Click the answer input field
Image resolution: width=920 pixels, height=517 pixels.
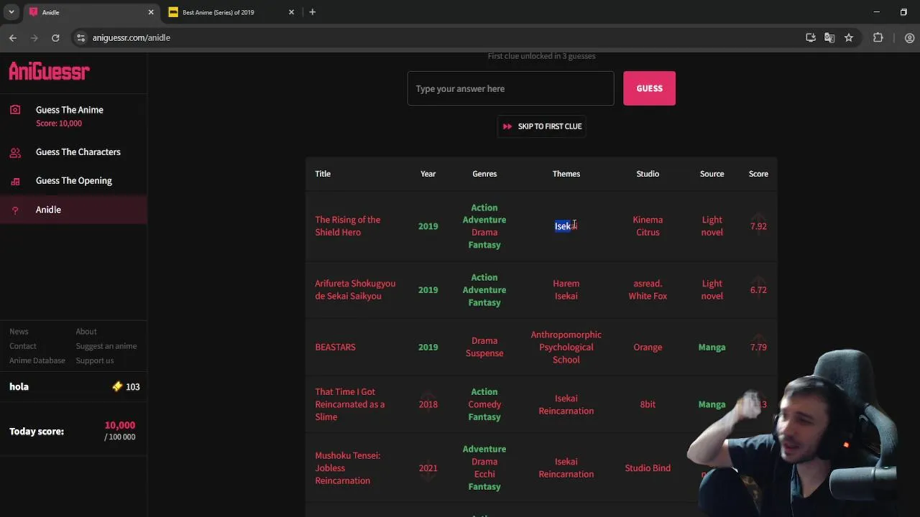click(x=511, y=88)
